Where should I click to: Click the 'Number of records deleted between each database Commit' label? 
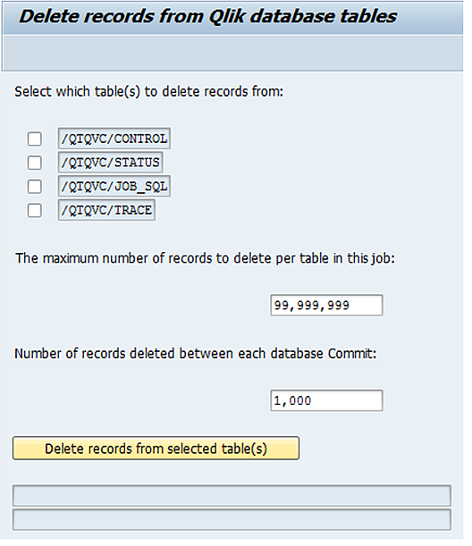pos(196,354)
